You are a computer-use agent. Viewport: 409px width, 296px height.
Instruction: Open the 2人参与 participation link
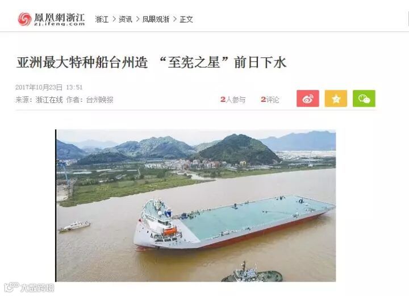(x=233, y=100)
